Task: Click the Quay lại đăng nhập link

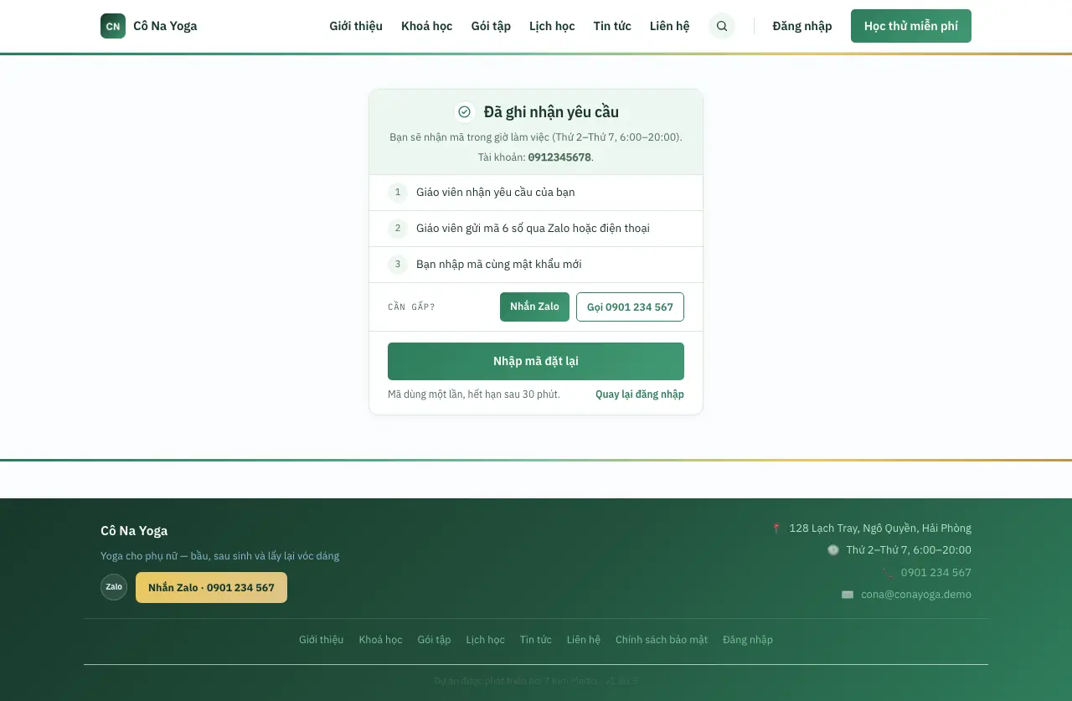Action: pyautogui.click(x=640, y=394)
